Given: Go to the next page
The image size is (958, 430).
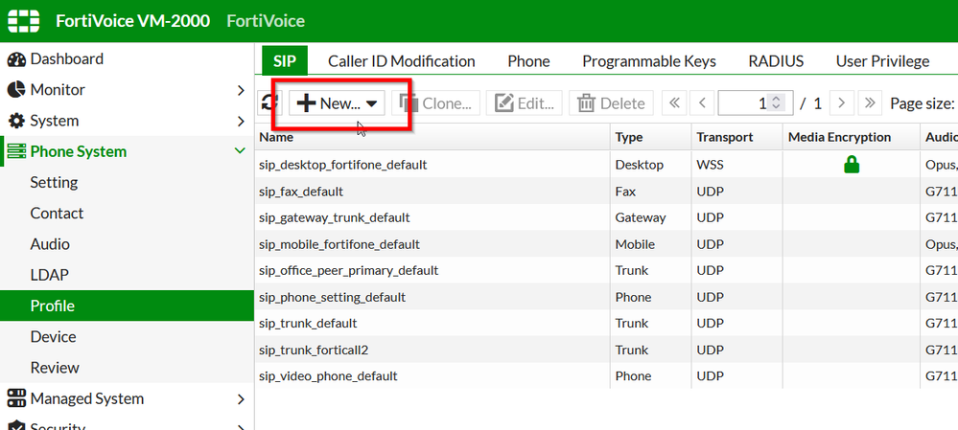Looking at the screenshot, I should pyautogui.click(x=841, y=102).
